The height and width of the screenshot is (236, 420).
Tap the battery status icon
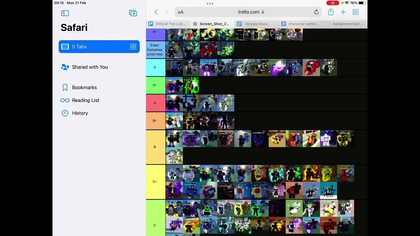coord(362,3)
